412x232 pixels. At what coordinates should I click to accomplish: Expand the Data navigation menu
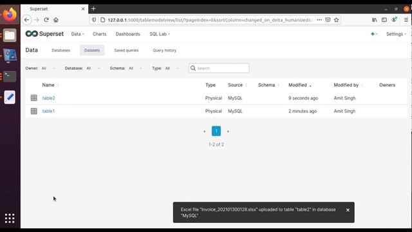(x=77, y=34)
